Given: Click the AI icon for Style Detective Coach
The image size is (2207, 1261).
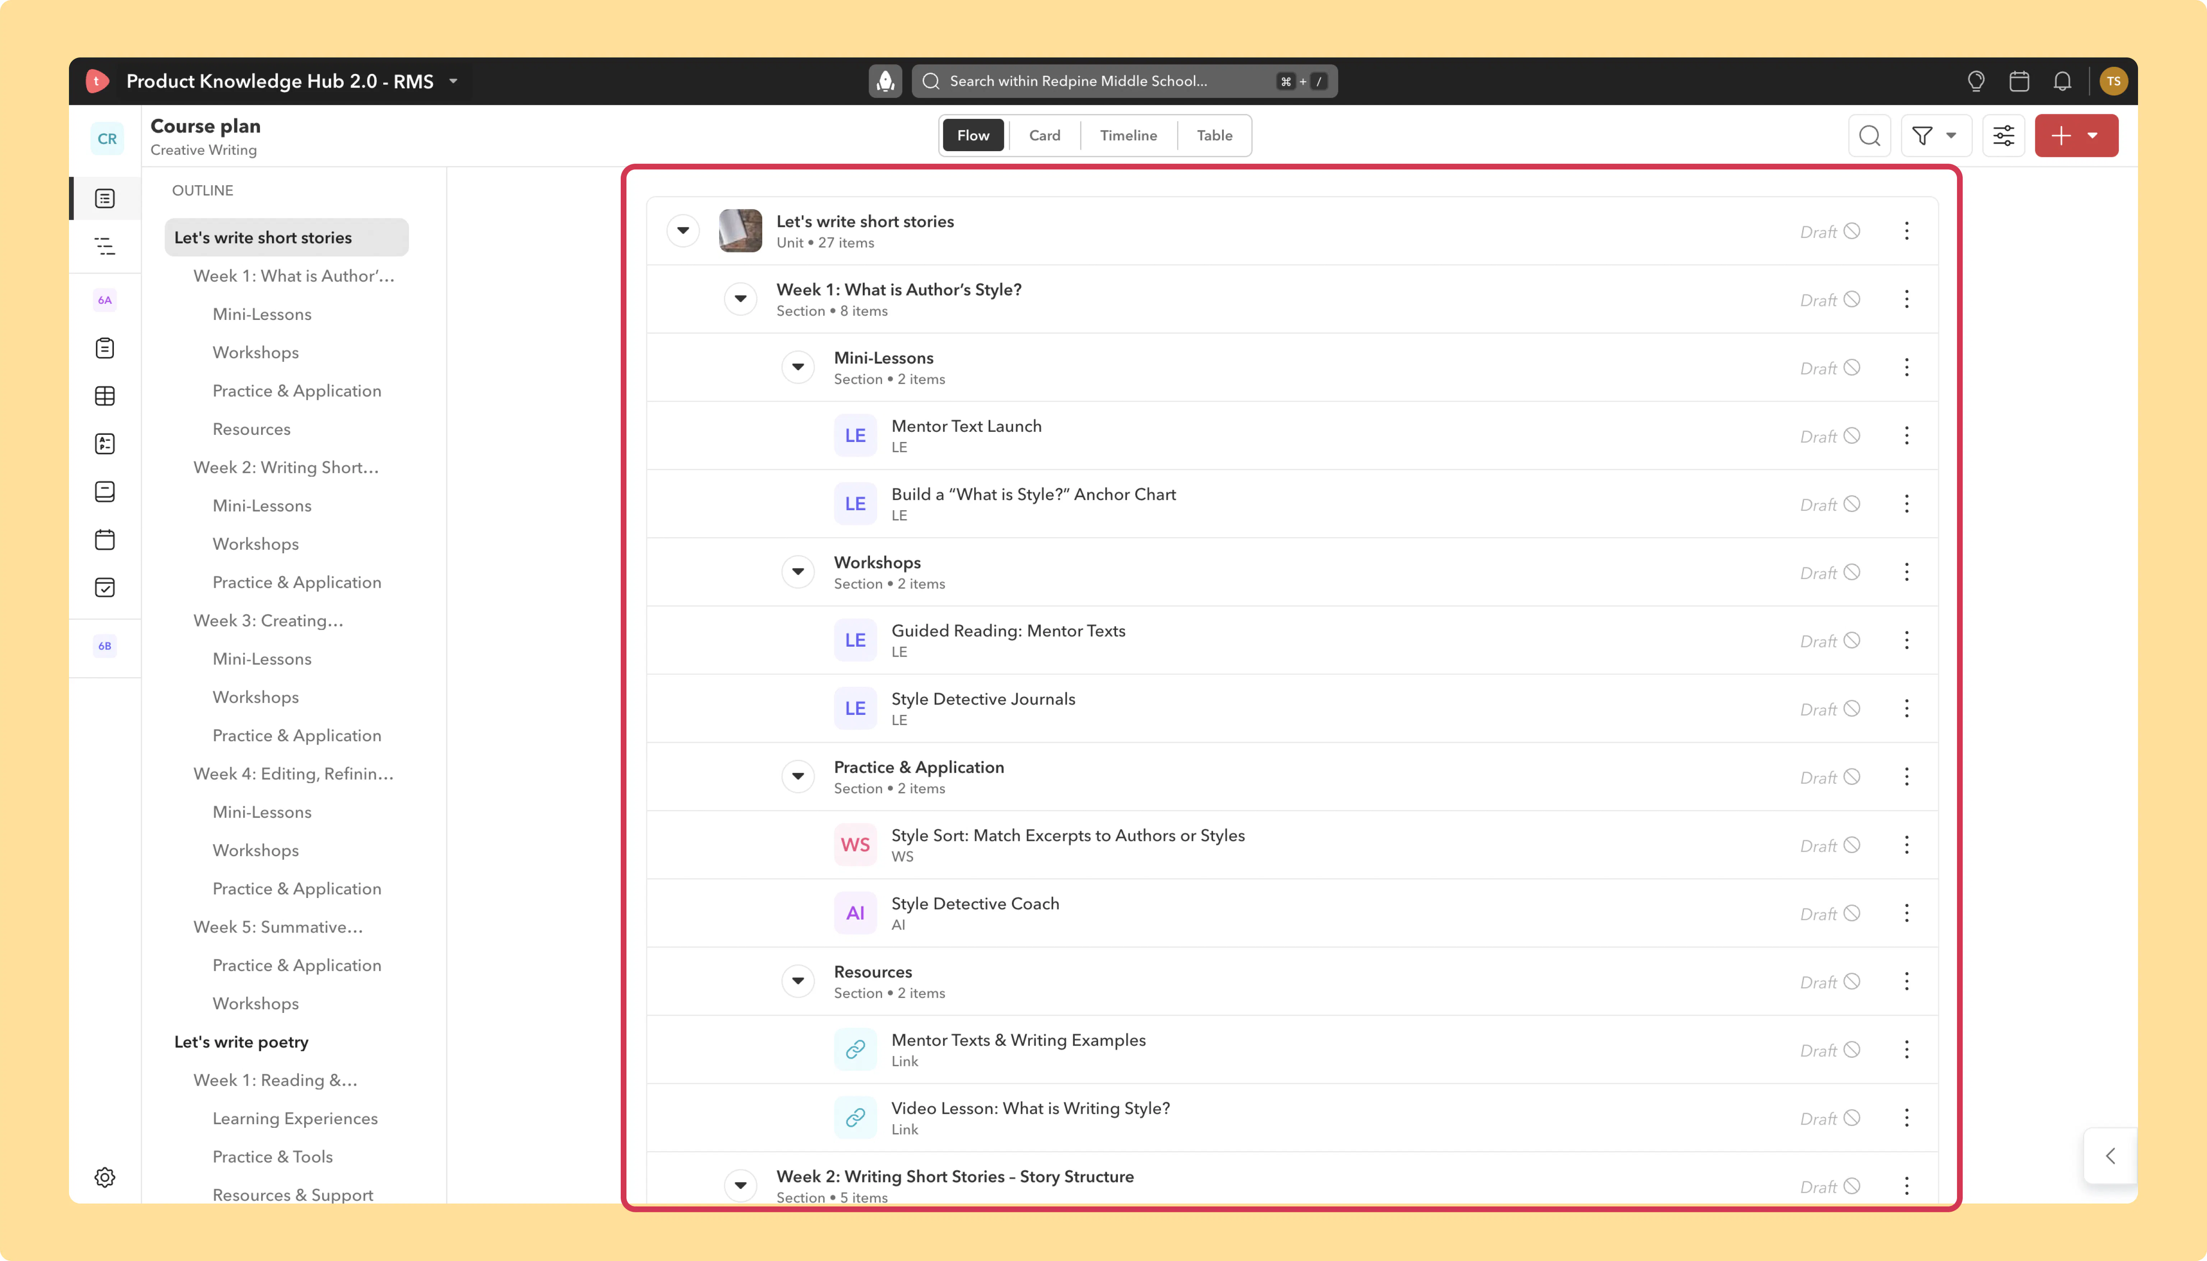Looking at the screenshot, I should [x=855, y=913].
